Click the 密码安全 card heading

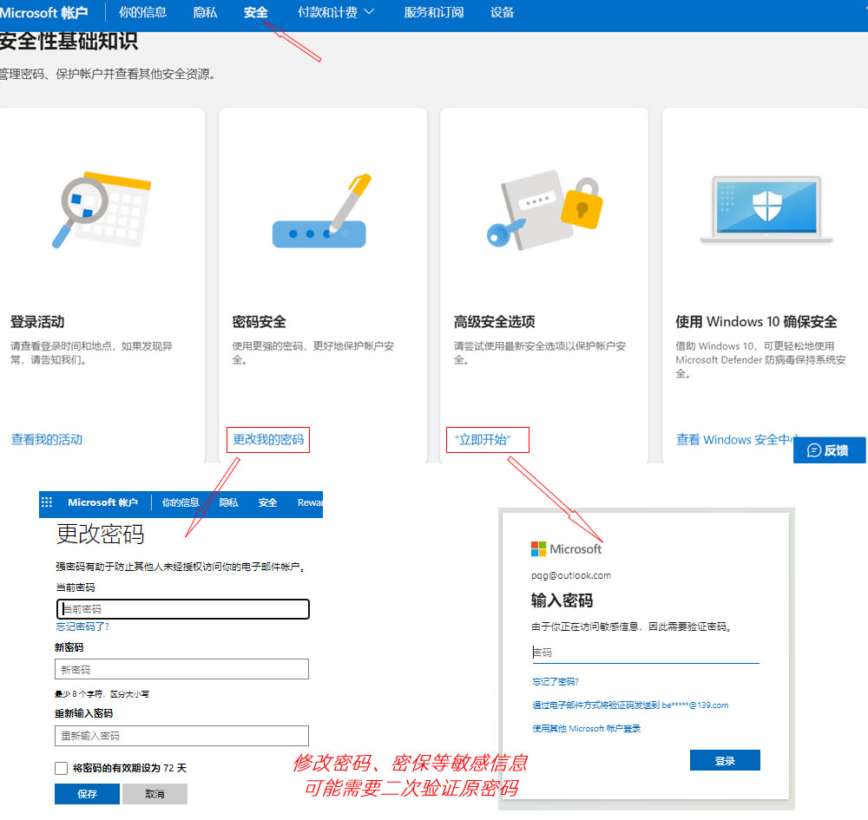[259, 321]
